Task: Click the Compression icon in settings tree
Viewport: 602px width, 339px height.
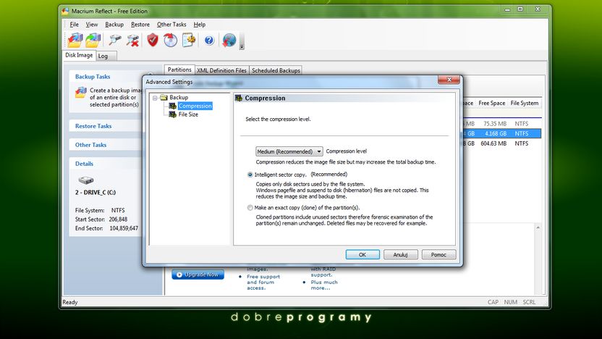Action: (173, 106)
